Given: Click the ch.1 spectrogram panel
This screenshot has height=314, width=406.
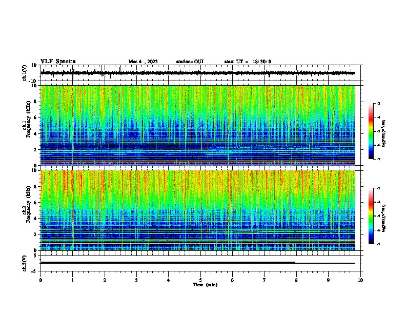Looking at the screenshot, I should pyautogui.click(x=198, y=125).
